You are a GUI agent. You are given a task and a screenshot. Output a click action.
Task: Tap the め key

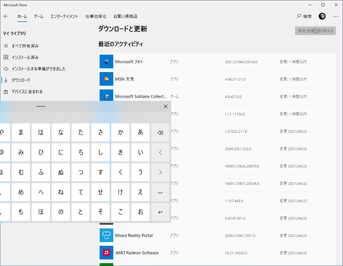tap(21, 192)
